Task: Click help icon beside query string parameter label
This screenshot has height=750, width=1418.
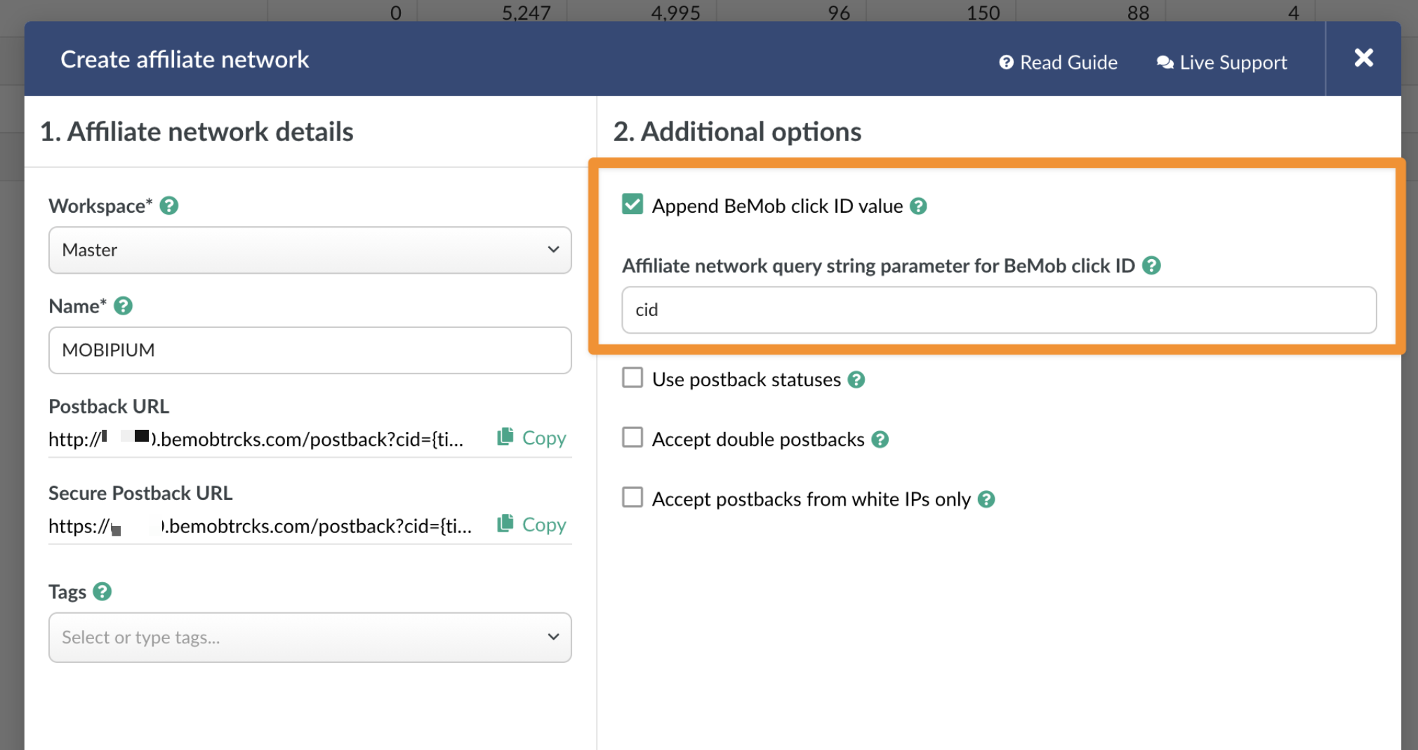Action: tap(1151, 266)
